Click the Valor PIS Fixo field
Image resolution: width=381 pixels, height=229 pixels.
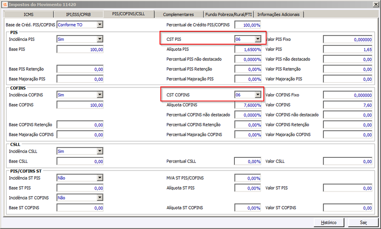[x=348, y=39]
